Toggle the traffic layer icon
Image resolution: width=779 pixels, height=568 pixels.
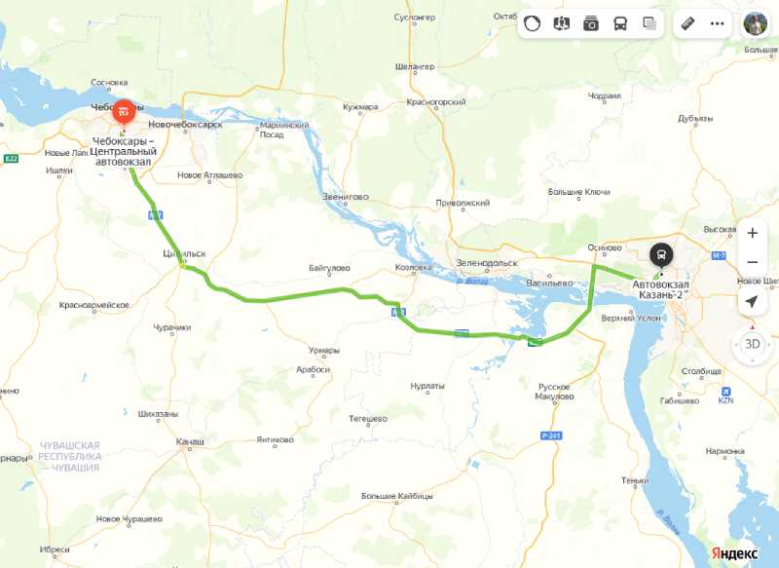(532, 23)
